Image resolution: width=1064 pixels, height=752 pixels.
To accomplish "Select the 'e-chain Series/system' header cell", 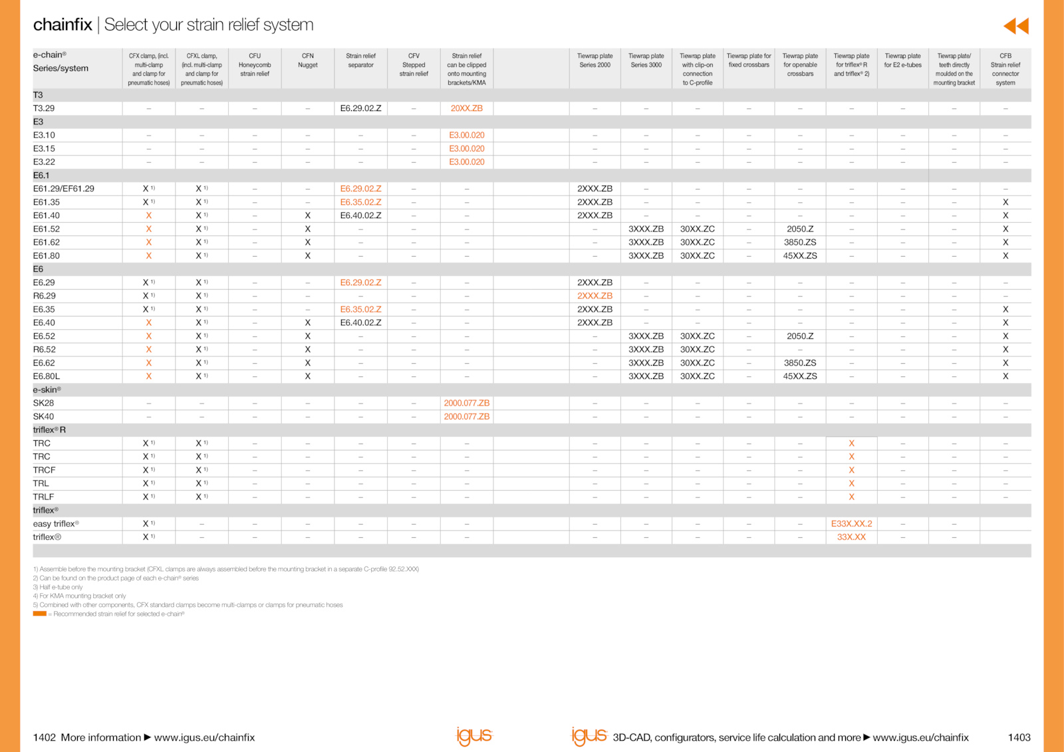I will point(77,68).
